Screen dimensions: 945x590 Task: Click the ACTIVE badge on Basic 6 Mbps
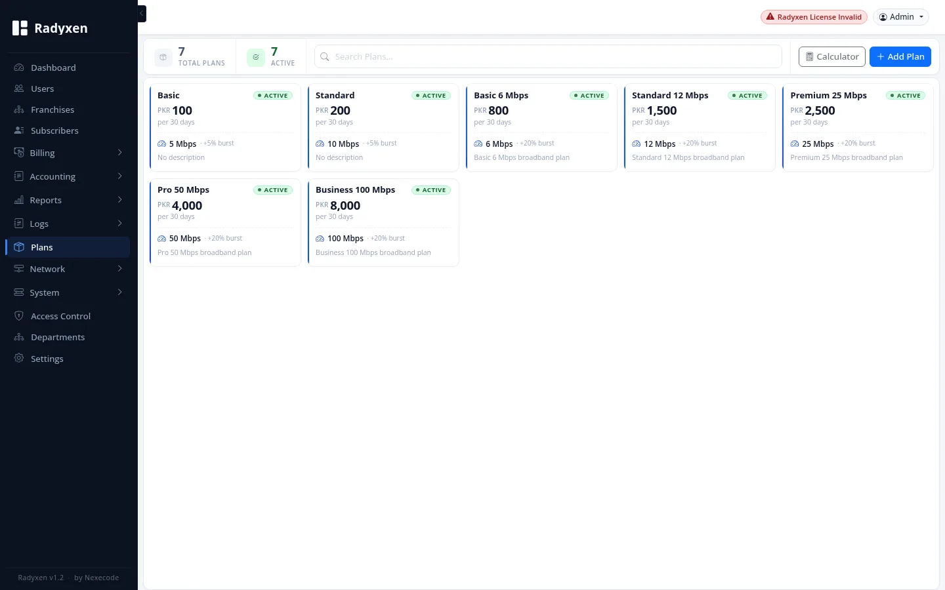589,96
